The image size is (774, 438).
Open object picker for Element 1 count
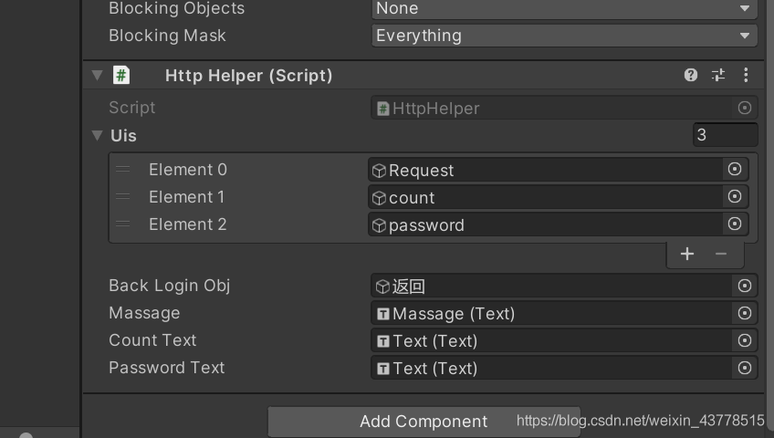[734, 197]
